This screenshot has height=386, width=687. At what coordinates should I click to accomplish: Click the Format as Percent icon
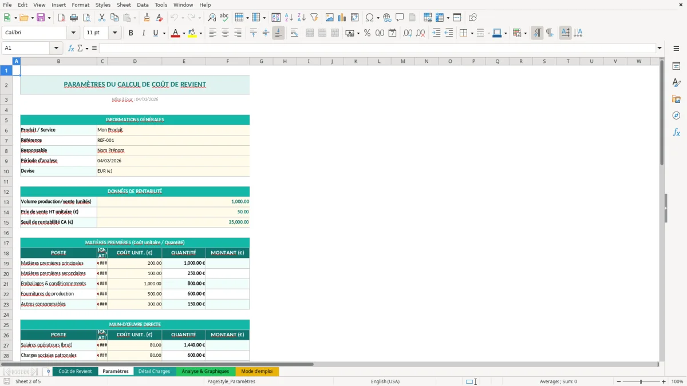pyautogui.click(x=367, y=33)
